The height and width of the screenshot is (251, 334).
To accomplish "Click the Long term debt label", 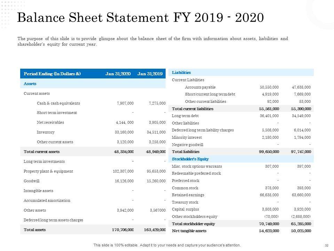I will tap(185, 116).
